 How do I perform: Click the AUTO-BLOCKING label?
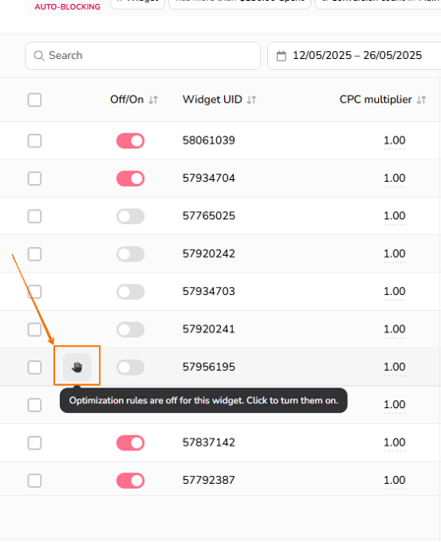click(x=68, y=7)
